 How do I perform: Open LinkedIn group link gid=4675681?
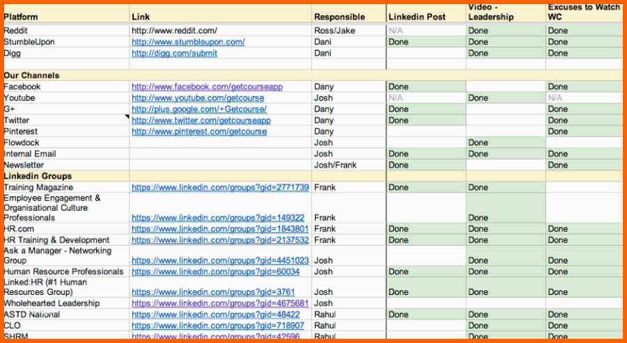click(220, 303)
